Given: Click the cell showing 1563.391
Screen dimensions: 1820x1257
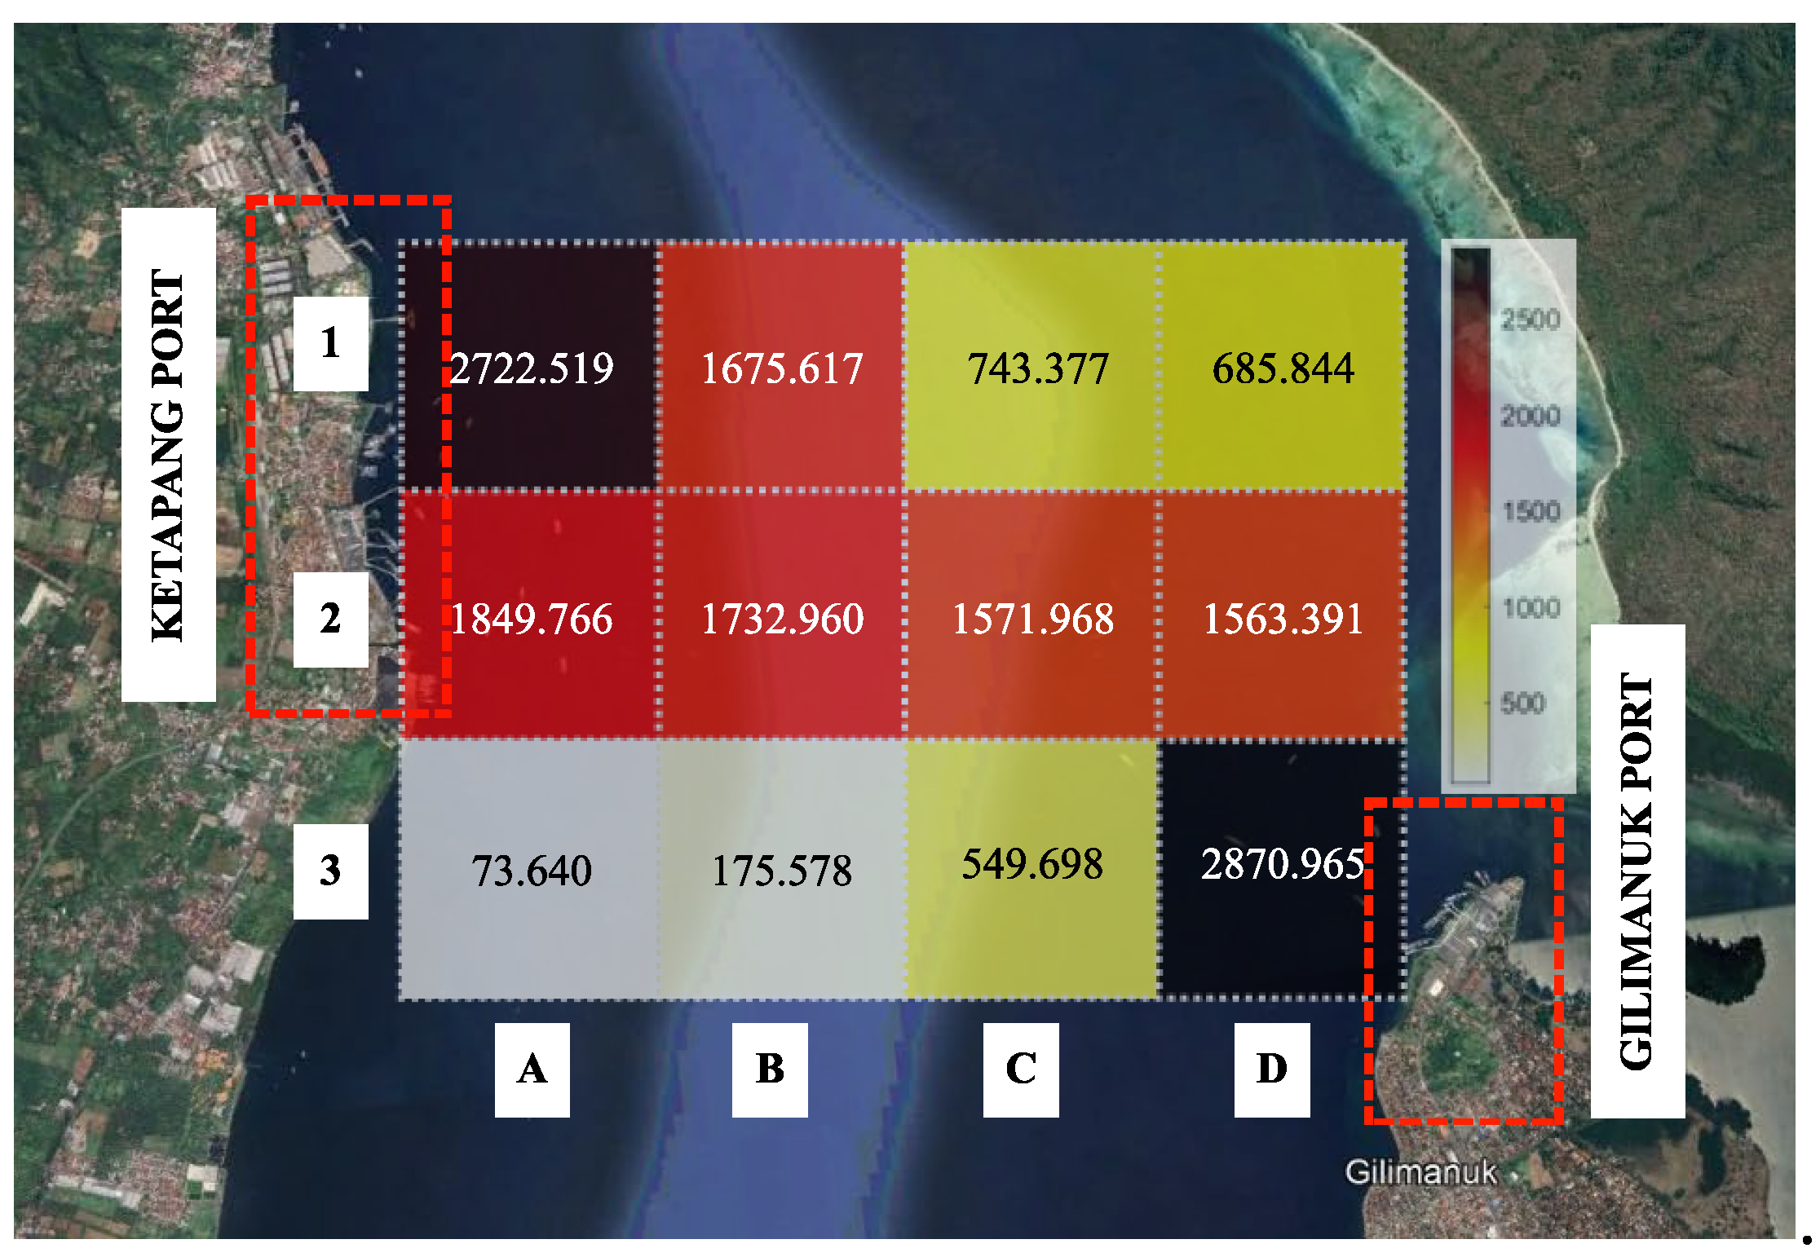Looking at the screenshot, I should [x=1283, y=618].
